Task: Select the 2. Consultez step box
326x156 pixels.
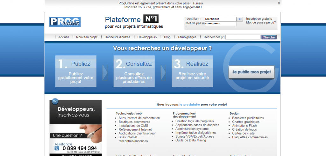Action: click(x=134, y=71)
